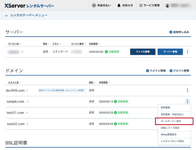Sort server table by 利用期限
The height and width of the screenshot is (150, 196).
[94, 44]
